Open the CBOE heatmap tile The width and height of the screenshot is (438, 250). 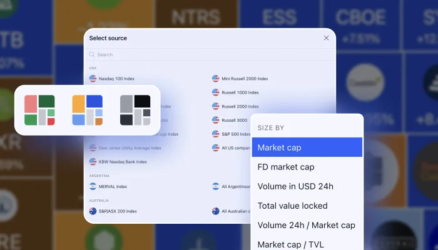(360, 25)
